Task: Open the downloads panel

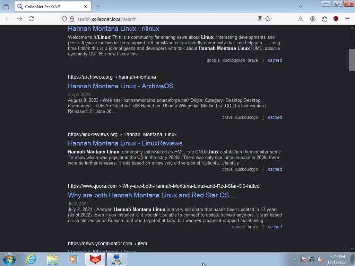Action: (x=301, y=19)
